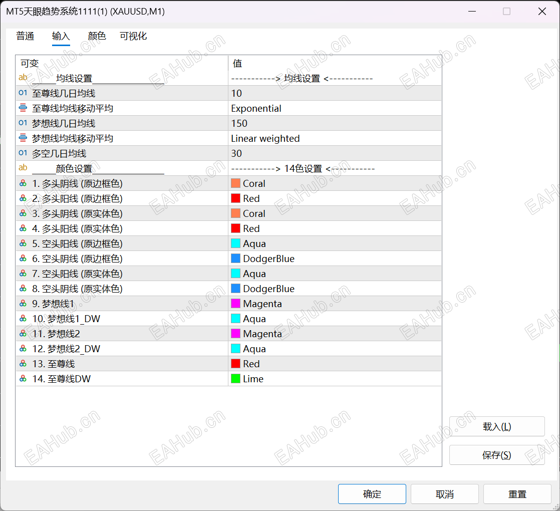Click Coral swatch of 1. 多头阴线
Screen dimensions: 560x511
[x=236, y=183]
